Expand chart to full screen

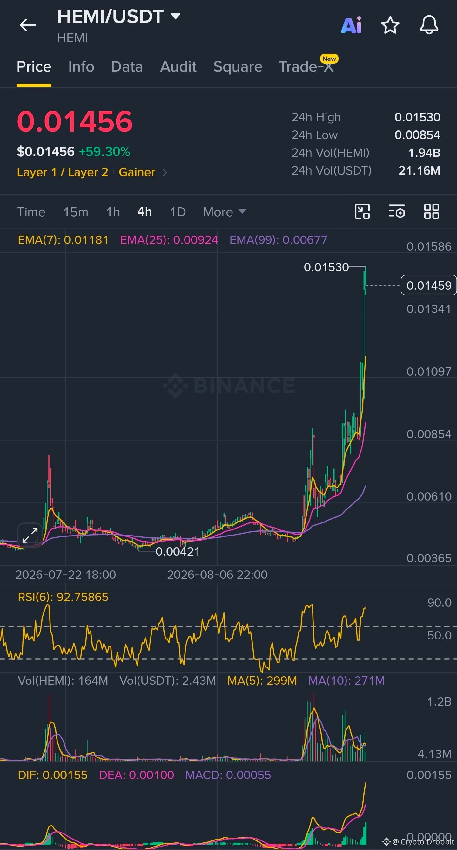[30, 535]
